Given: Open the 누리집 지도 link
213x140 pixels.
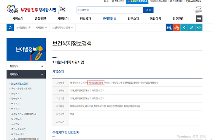Looking at the screenshot, I should point(176,1).
